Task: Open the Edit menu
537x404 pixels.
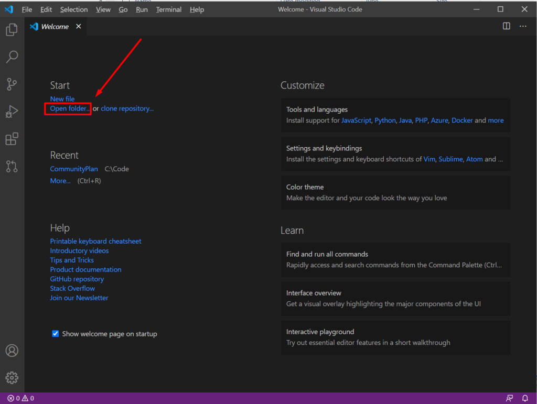Action: pyautogui.click(x=46, y=9)
